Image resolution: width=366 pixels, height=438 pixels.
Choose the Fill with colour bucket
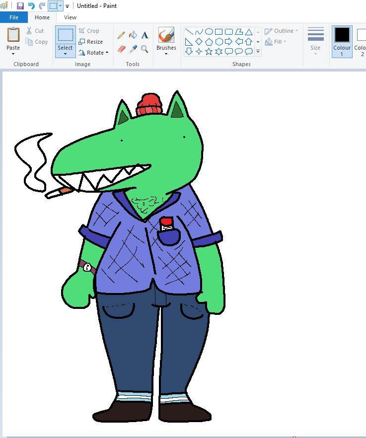(x=133, y=35)
